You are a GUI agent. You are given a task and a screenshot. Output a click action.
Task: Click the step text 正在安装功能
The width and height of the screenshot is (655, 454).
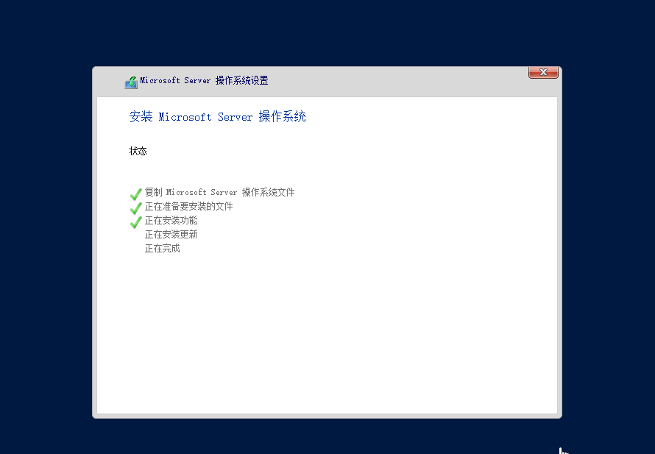171,220
